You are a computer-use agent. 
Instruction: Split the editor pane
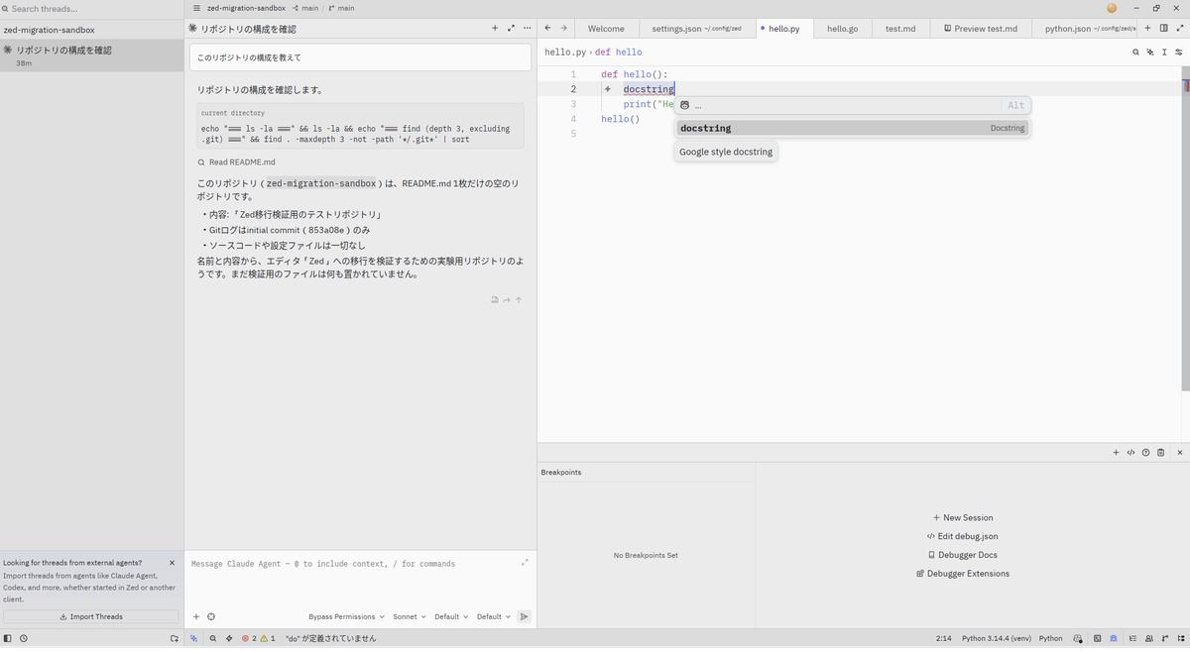[x=1163, y=28]
